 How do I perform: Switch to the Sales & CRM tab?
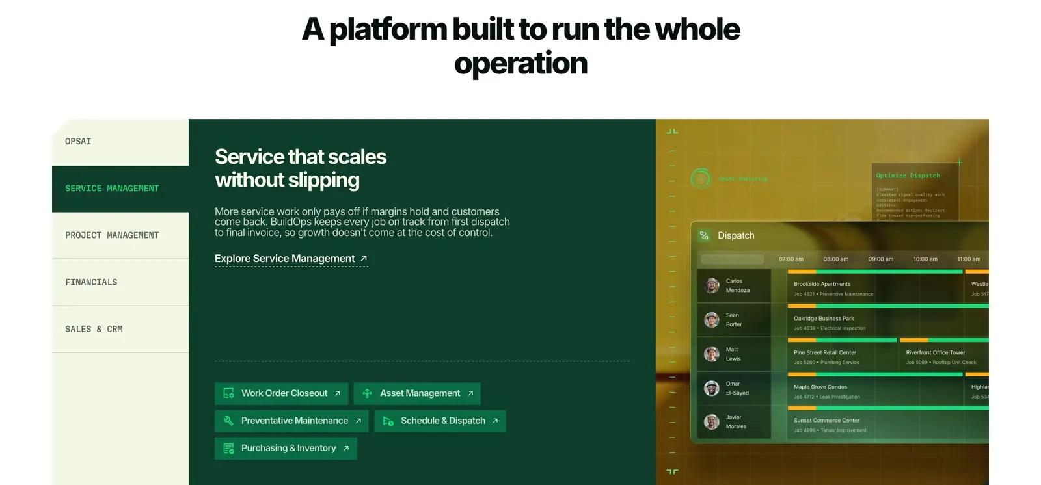pos(120,329)
